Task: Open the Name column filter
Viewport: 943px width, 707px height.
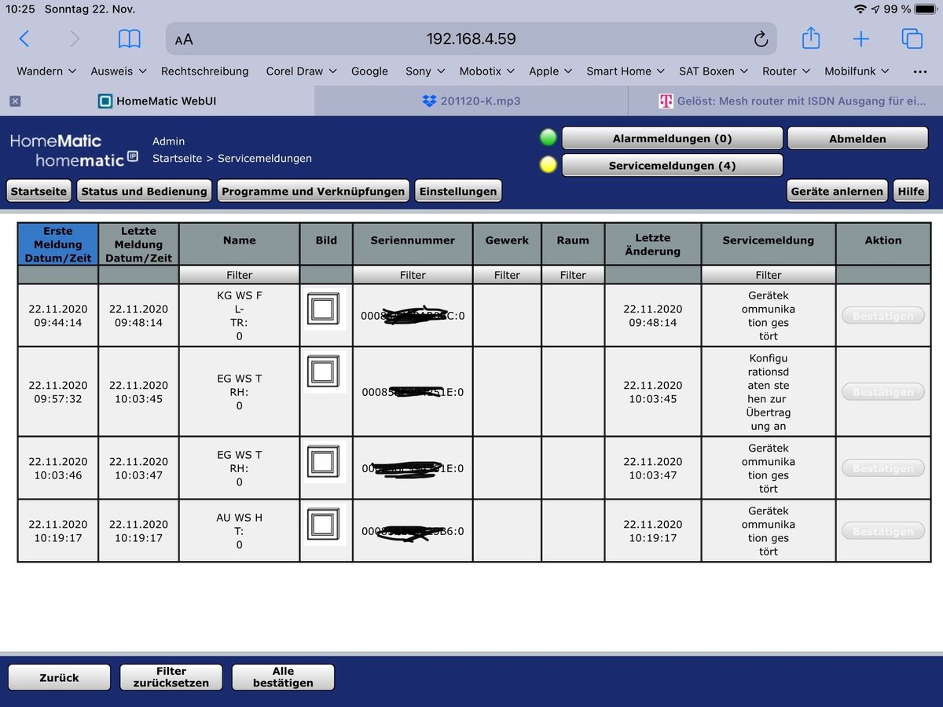Action: pyautogui.click(x=239, y=275)
